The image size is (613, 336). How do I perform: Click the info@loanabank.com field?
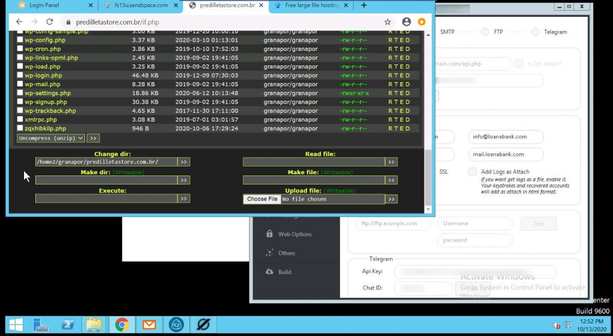coord(506,137)
